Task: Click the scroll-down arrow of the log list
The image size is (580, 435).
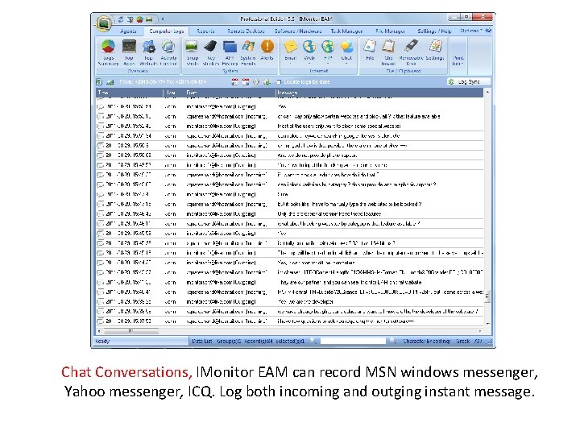Action: click(x=487, y=323)
